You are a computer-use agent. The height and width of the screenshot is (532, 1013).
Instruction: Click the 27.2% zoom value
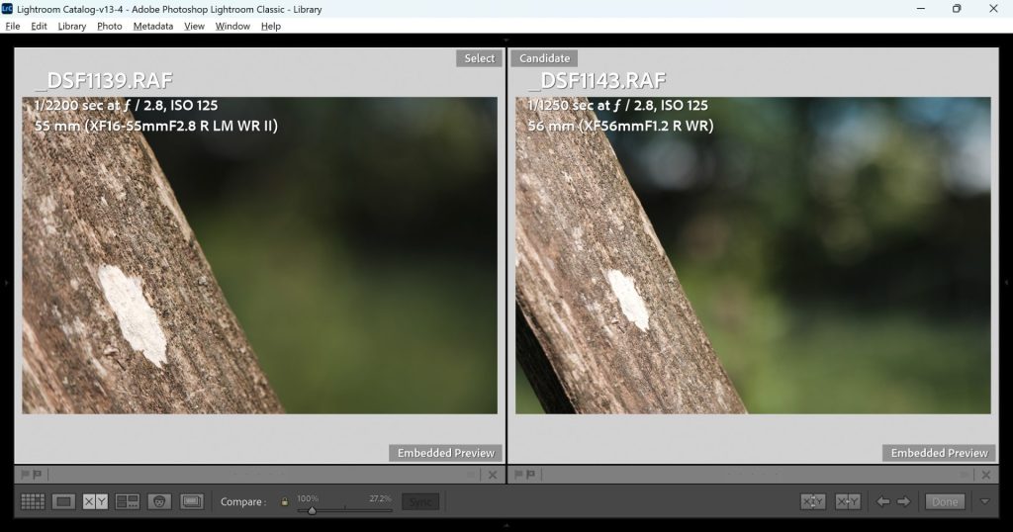(x=381, y=498)
